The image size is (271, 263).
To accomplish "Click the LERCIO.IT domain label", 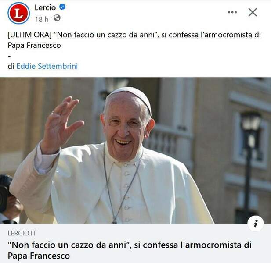I will 22,233.
